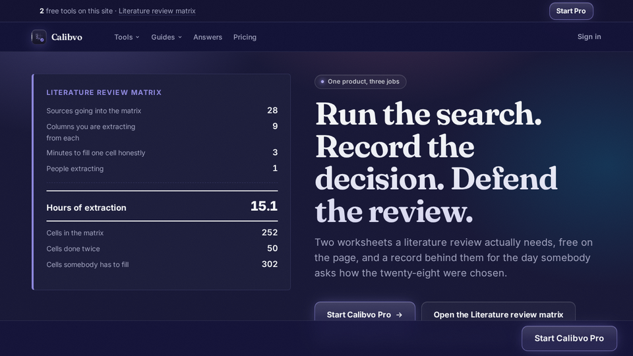Click the Sign in link
The image size is (633, 356).
pos(589,37)
